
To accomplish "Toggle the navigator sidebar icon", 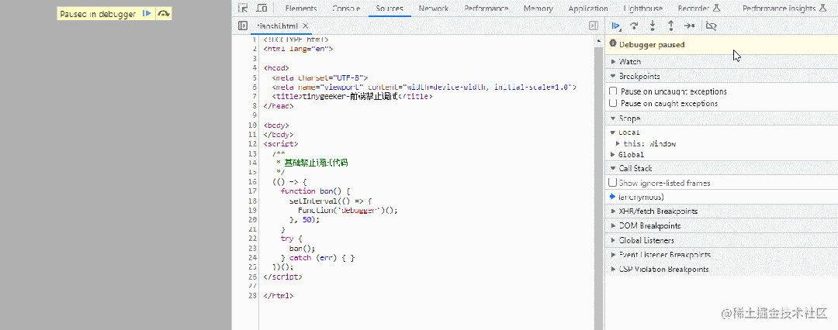I will (243, 26).
